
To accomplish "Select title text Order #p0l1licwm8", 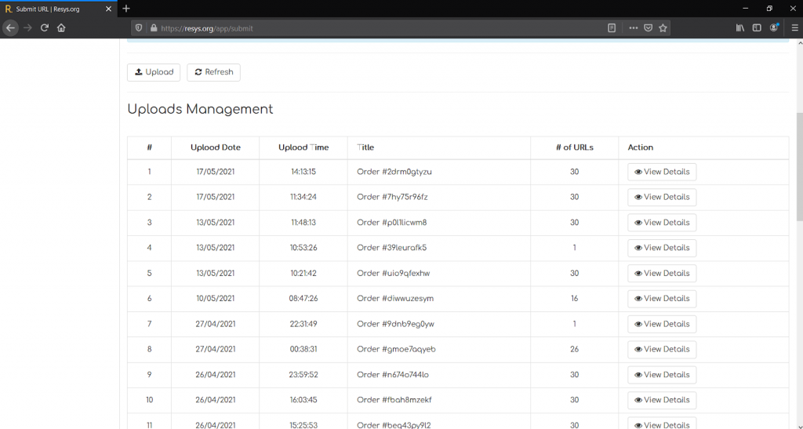I will click(392, 223).
